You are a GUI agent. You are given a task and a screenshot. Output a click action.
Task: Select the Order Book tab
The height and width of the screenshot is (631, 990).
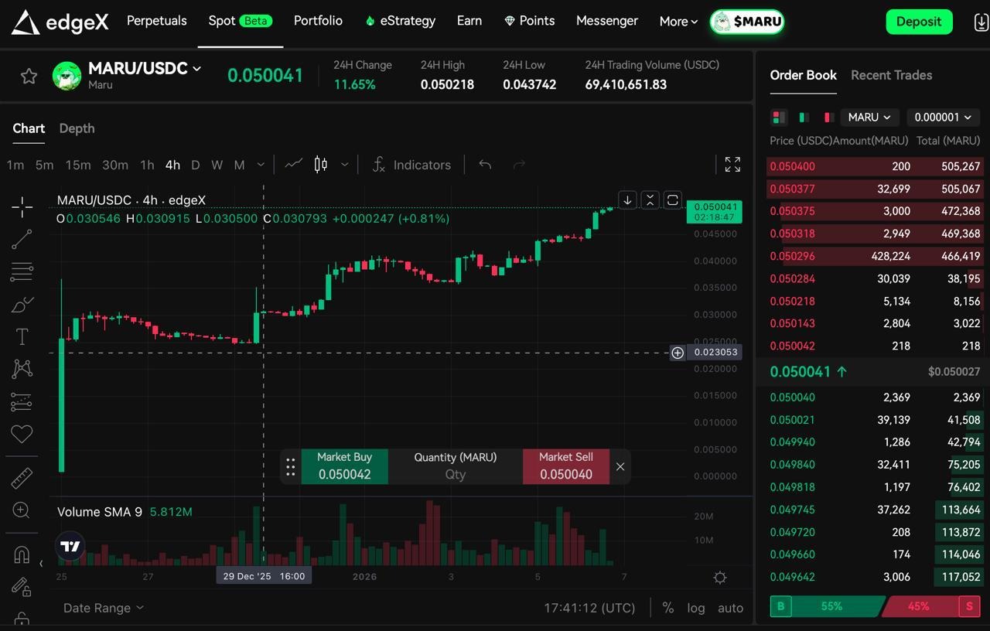coord(803,75)
